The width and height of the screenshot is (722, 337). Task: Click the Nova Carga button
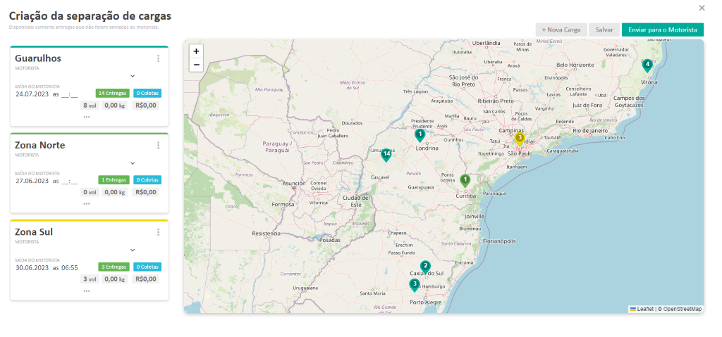pyautogui.click(x=561, y=30)
